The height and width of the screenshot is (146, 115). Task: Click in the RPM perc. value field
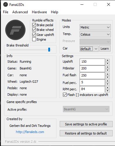[92, 89]
